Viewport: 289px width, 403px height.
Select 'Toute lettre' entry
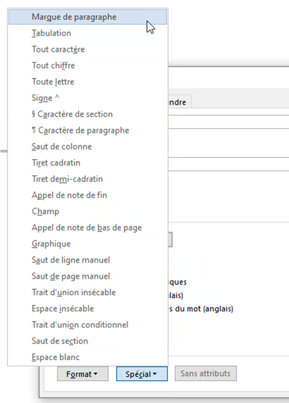[53, 82]
